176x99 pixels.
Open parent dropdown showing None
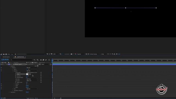(45, 64)
